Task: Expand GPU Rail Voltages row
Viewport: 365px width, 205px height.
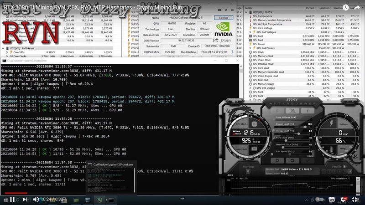Action: pyautogui.click(x=250, y=32)
